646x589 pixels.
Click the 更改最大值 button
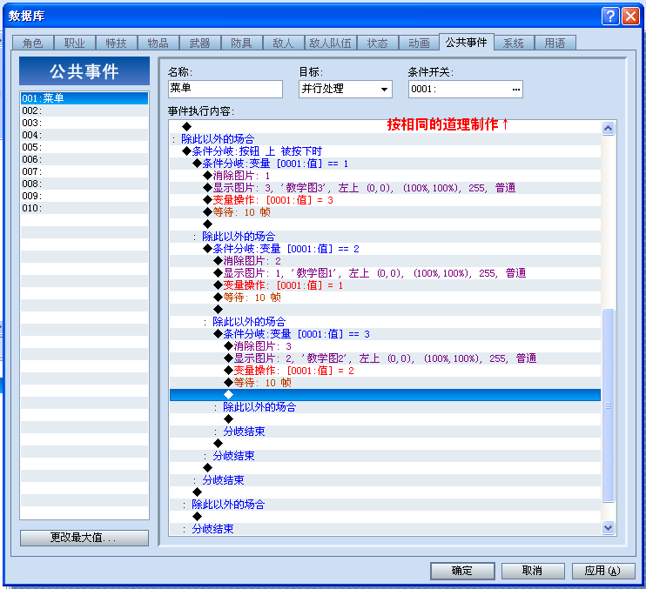[84, 538]
